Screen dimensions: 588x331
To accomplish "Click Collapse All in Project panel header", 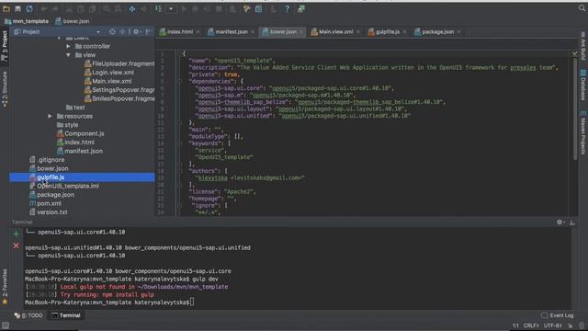I will (x=122, y=32).
